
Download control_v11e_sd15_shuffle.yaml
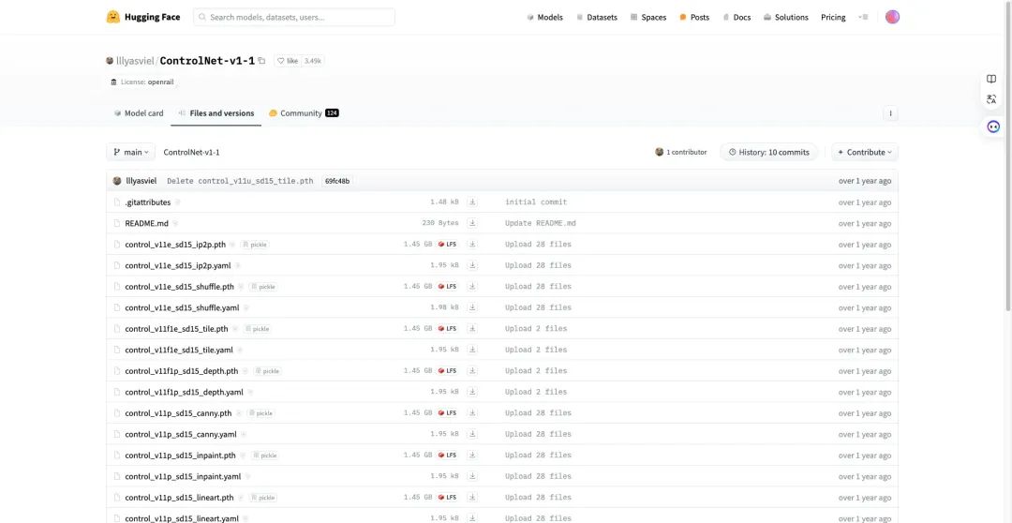[x=472, y=307]
